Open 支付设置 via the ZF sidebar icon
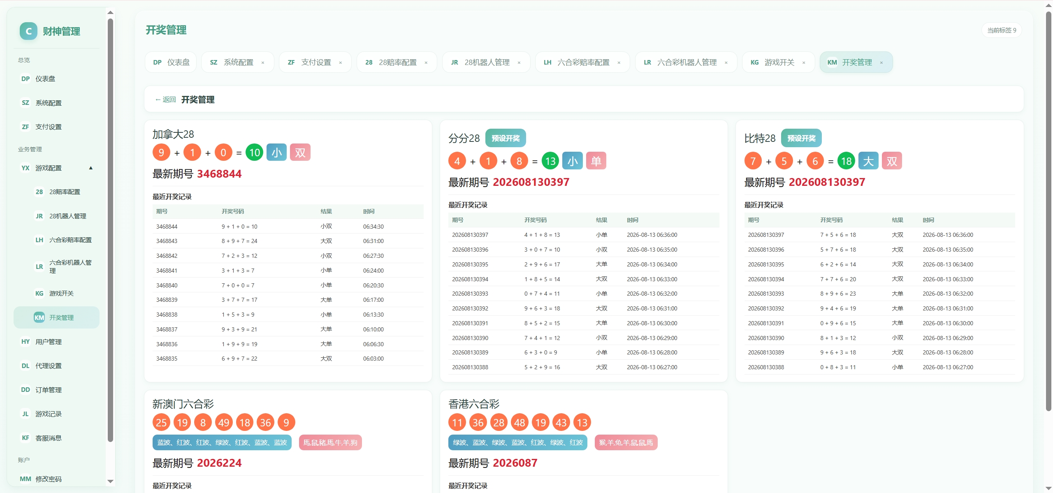The width and height of the screenshot is (1053, 493). click(26, 127)
